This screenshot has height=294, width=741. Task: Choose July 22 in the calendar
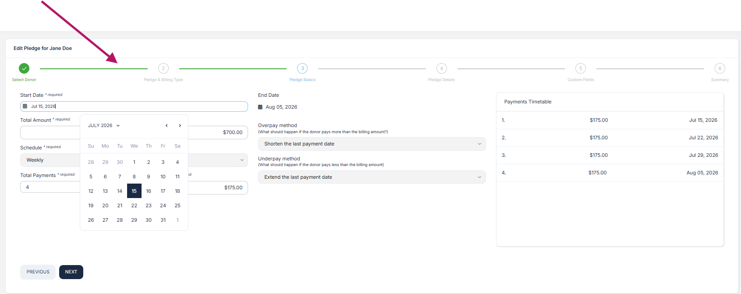(134, 205)
